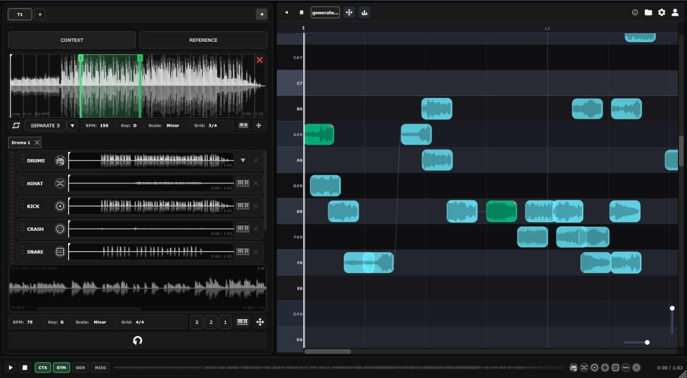Click the generate... button in piano roll
687x378 pixels.
coord(325,12)
